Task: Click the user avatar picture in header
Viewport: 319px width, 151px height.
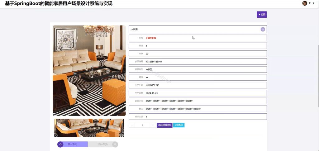Action: click(305, 3)
